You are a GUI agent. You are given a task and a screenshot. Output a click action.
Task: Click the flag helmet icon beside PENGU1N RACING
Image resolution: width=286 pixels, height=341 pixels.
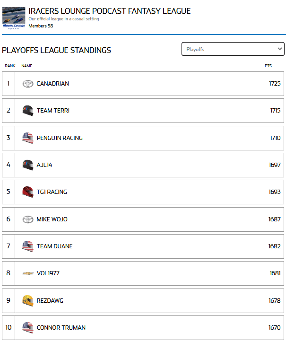point(28,138)
